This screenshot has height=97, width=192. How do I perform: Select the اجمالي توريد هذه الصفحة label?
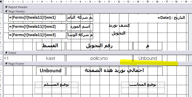(114, 71)
